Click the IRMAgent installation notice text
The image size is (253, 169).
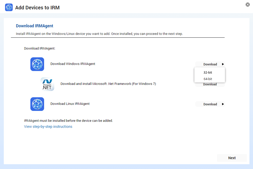72,121
